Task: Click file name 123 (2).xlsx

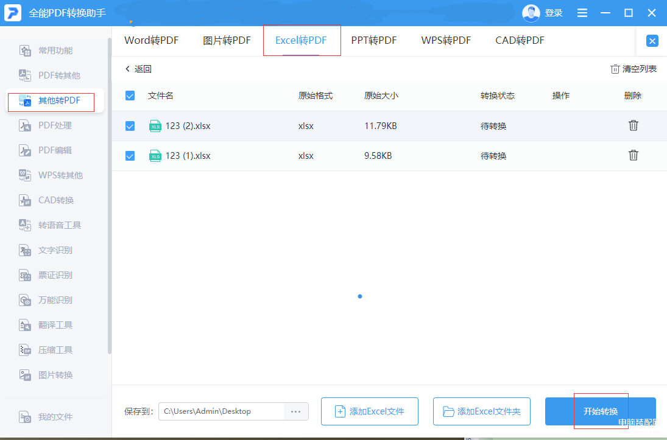Action: [188, 126]
